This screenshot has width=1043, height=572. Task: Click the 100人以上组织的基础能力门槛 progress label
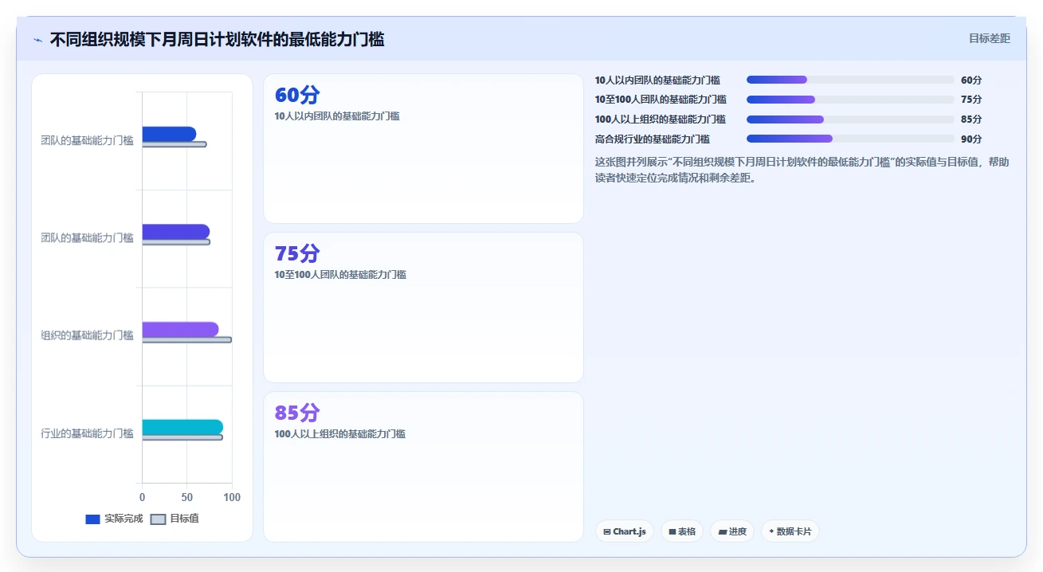click(x=661, y=119)
